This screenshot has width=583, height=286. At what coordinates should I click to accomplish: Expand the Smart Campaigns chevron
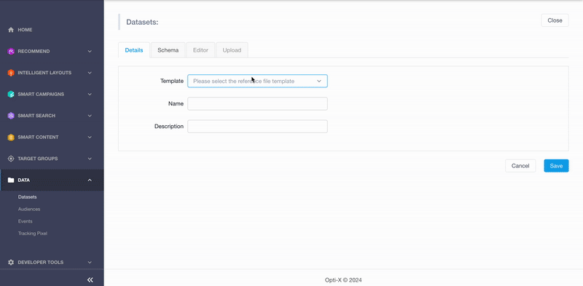pyautogui.click(x=90, y=95)
